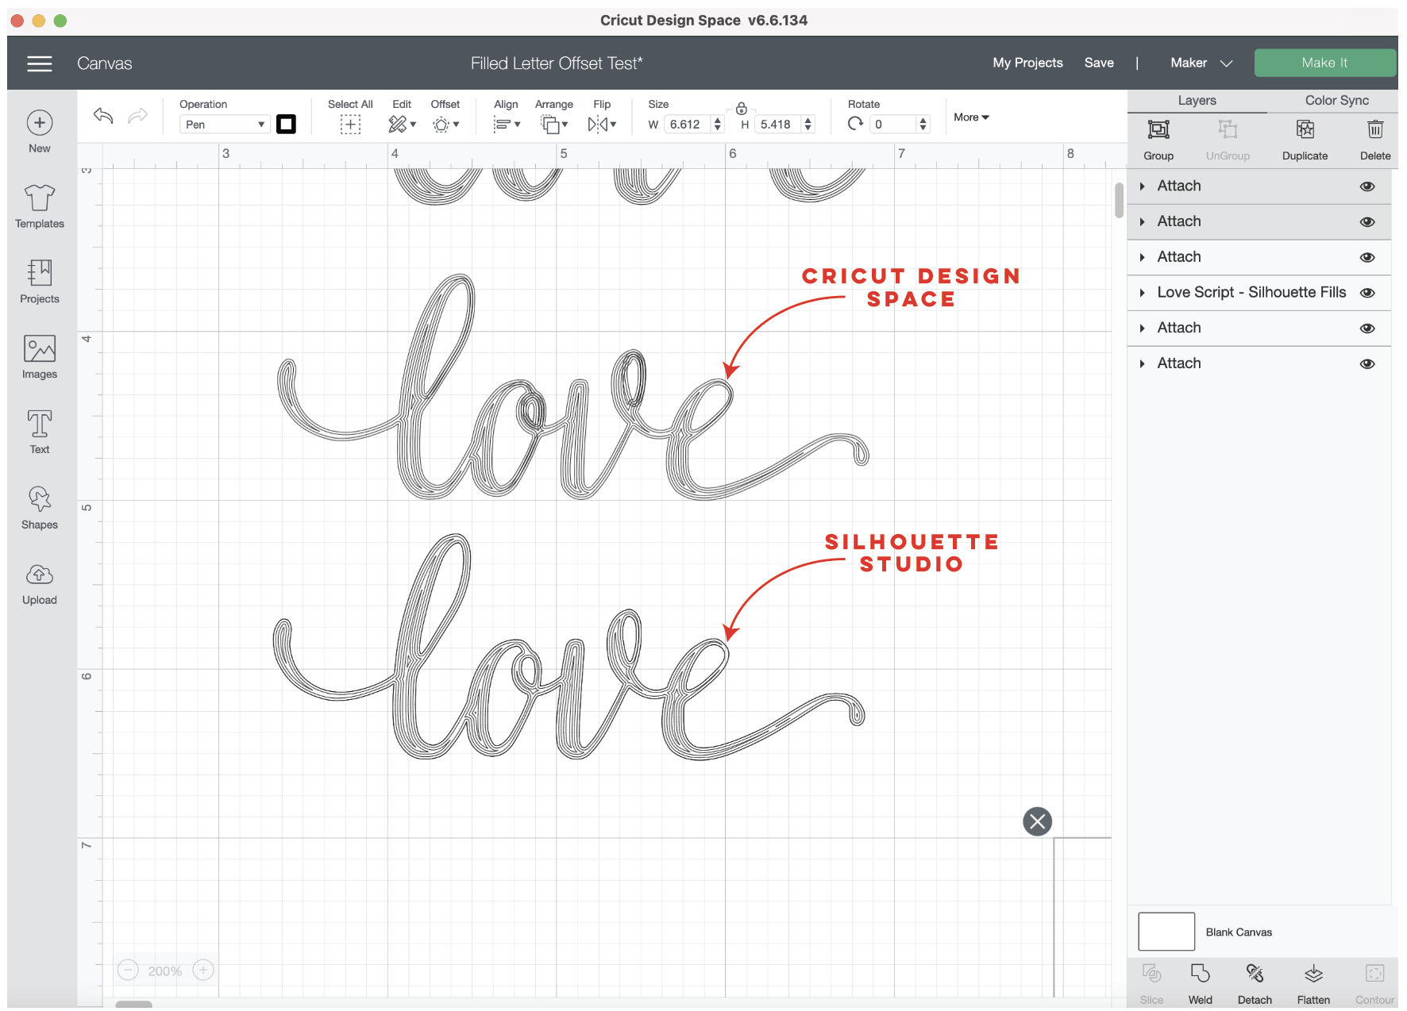Expand the third Attach layer

pos(1142,257)
